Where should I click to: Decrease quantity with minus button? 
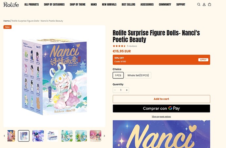point(115,90)
